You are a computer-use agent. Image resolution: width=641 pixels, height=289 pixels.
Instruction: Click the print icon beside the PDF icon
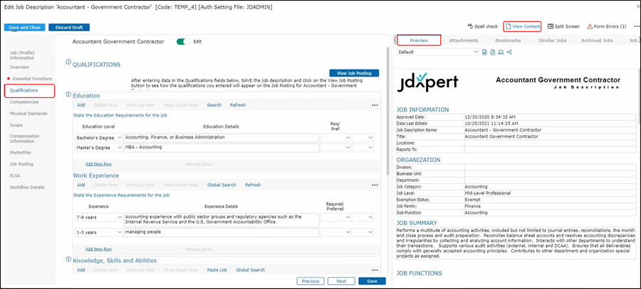pyautogui.click(x=501, y=53)
